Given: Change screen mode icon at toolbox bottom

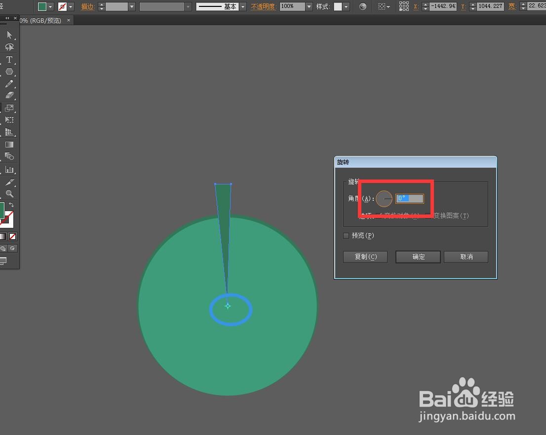Looking at the screenshot, I should [x=3, y=260].
